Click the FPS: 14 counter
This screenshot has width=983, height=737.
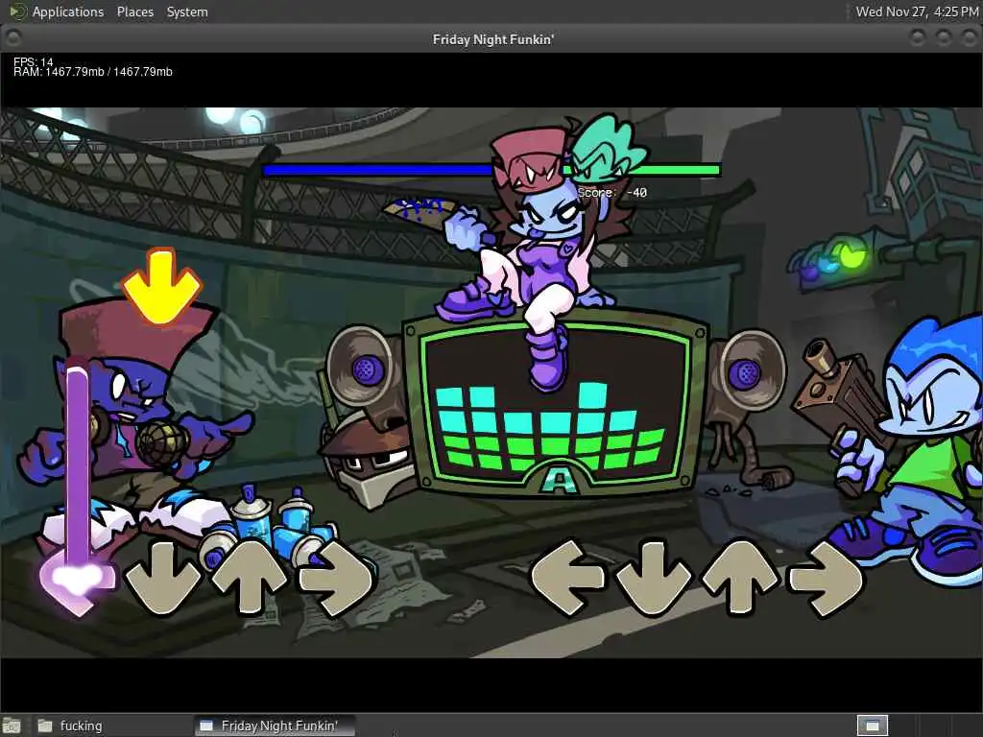pos(34,62)
